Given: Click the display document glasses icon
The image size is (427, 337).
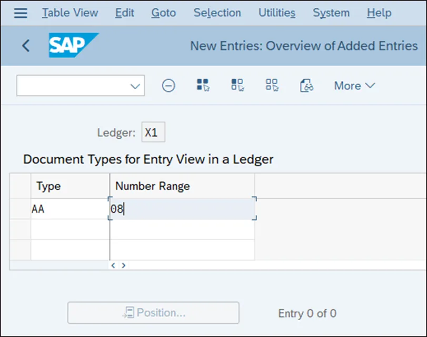Looking at the screenshot, I should (x=306, y=86).
